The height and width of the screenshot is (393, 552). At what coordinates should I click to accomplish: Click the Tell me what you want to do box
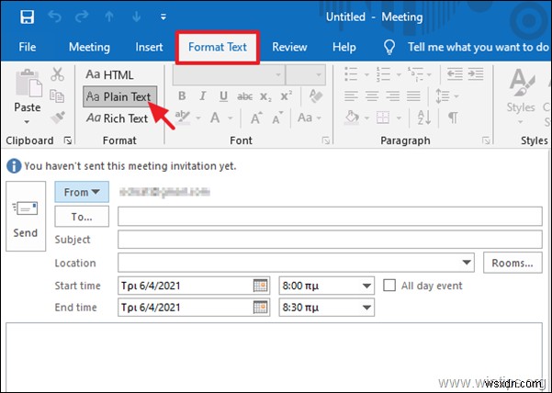(x=479, y=47)
